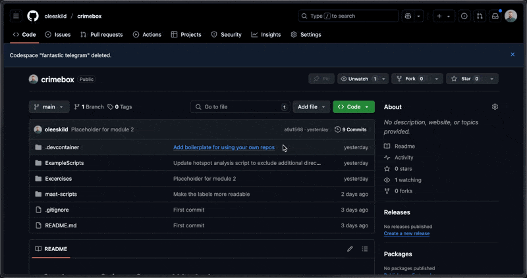Switch to the Actions tab
The image size is (527, 278).
coord(147,34)
